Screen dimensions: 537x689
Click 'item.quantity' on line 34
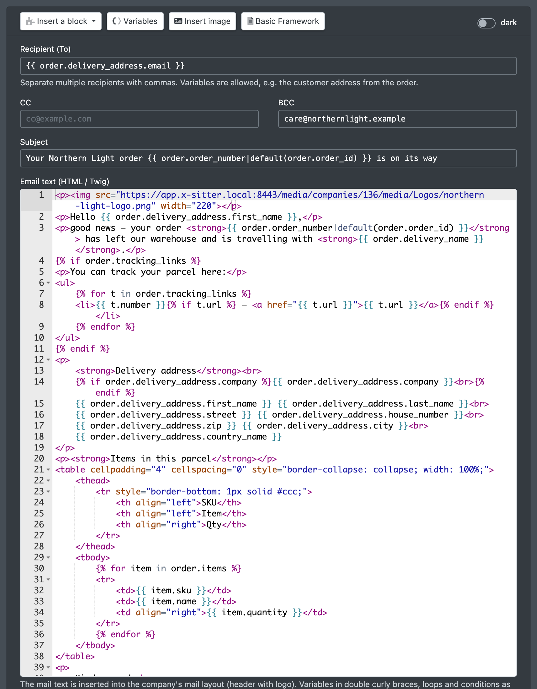pos(254,612)
